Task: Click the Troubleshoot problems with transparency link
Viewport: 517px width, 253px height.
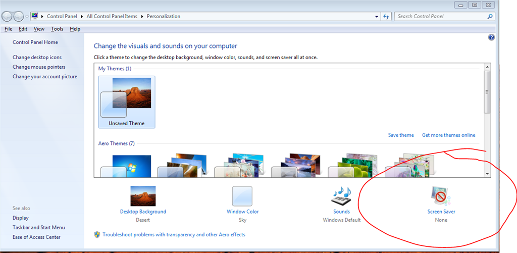Action: pos(174,234)
